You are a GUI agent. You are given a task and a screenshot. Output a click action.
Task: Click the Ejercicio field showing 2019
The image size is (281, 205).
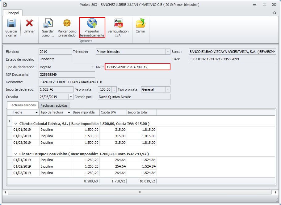coord(55,52)
